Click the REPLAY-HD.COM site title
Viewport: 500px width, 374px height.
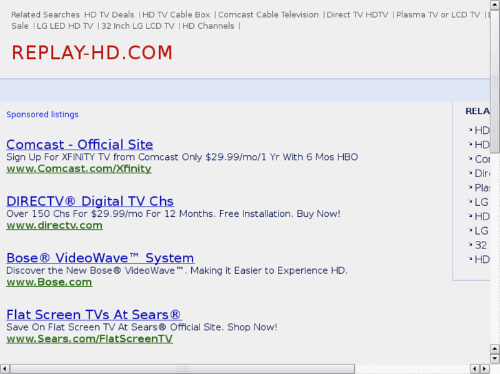coord(92,53)
